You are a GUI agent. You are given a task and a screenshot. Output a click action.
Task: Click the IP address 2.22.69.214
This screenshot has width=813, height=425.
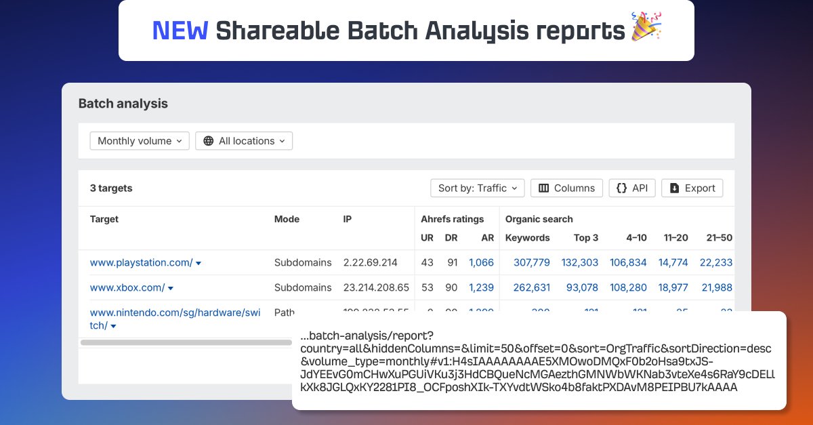[371, 262]
